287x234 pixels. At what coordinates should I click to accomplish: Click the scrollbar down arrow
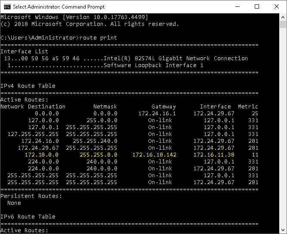[283, 230]
